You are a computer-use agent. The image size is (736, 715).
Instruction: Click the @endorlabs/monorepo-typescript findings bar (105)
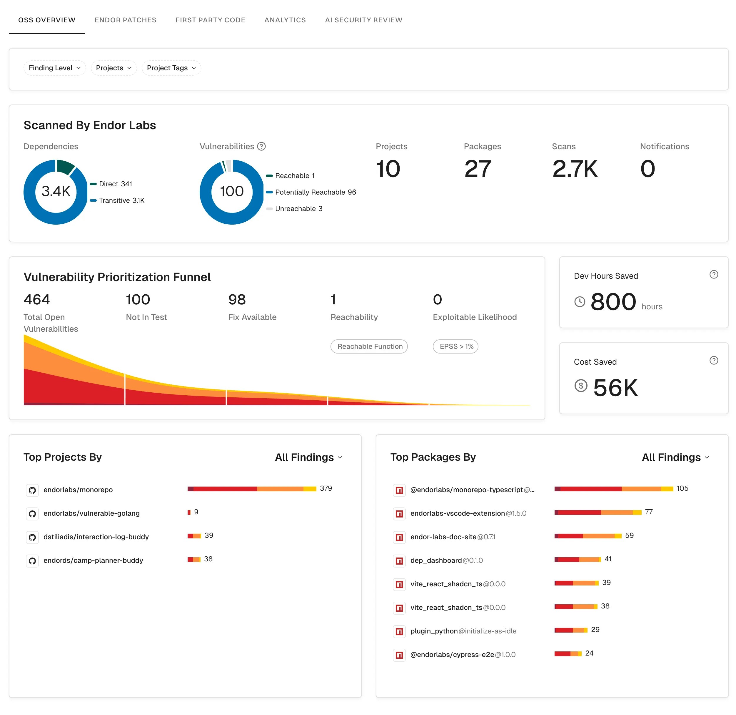(614, 489)
